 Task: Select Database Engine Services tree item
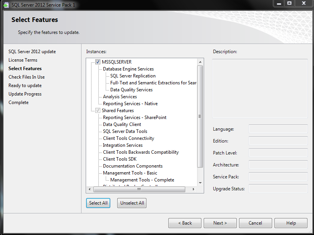(x=128, y=69)
